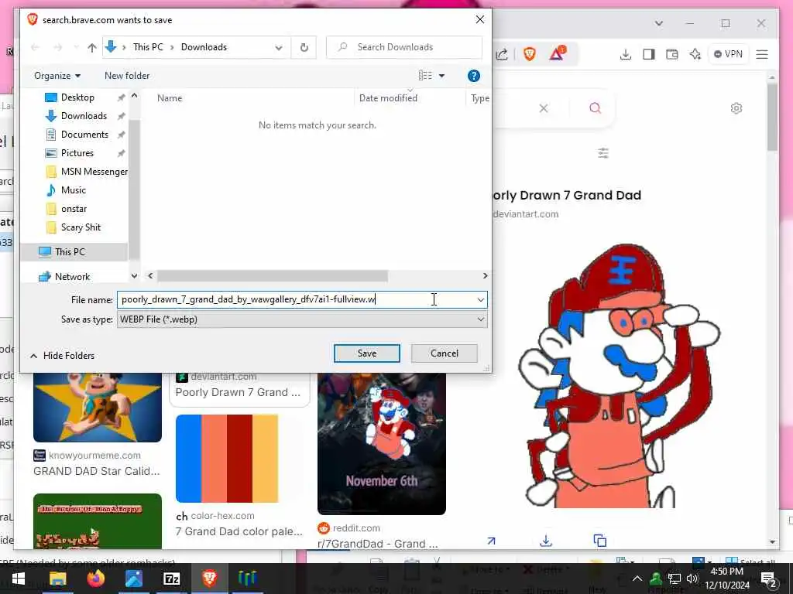Open the GRAND DAD Star Calid... result
The image size is (793, 594).
[97, 471]
